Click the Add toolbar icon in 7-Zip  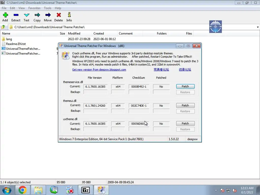(5, 17)
